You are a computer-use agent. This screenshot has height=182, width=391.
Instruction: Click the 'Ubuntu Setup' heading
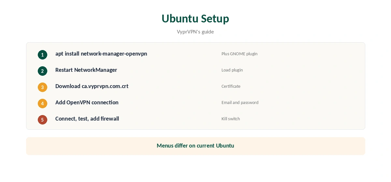[x=195, y=19]
